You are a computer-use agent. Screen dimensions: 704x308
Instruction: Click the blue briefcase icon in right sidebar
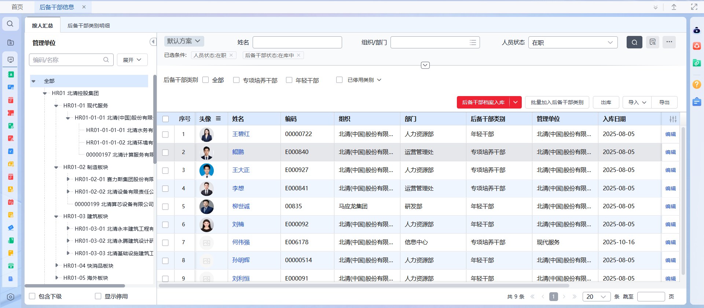[x=697, y=102]
